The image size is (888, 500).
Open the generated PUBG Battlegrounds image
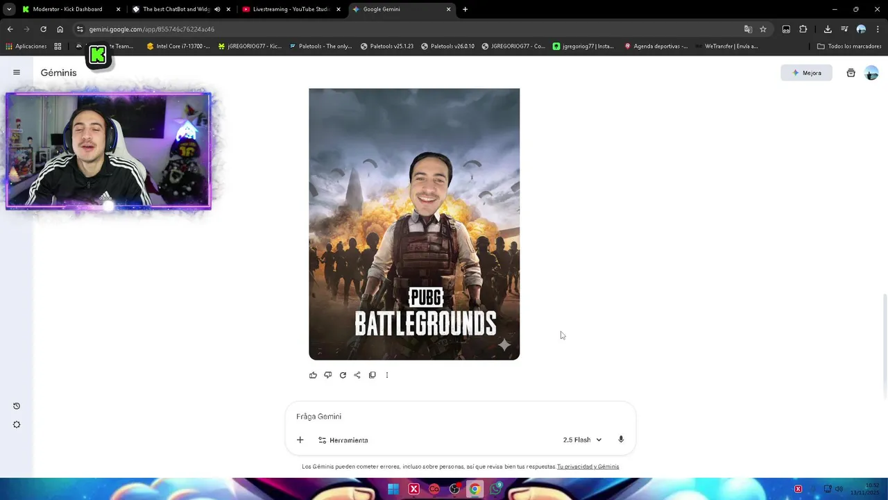tap(414, 224)
